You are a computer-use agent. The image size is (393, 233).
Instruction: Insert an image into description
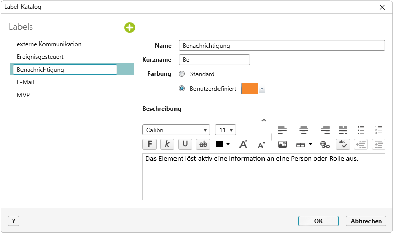coord(282,144)
